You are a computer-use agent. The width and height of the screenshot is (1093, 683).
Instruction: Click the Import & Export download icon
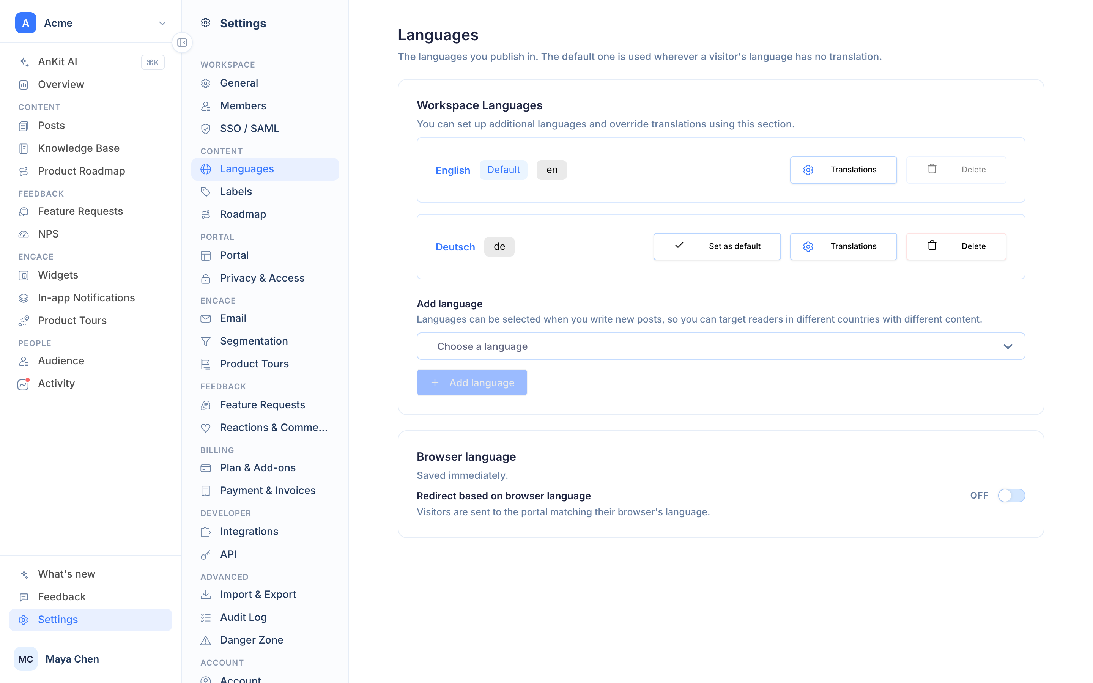click(x=206, y=595)
